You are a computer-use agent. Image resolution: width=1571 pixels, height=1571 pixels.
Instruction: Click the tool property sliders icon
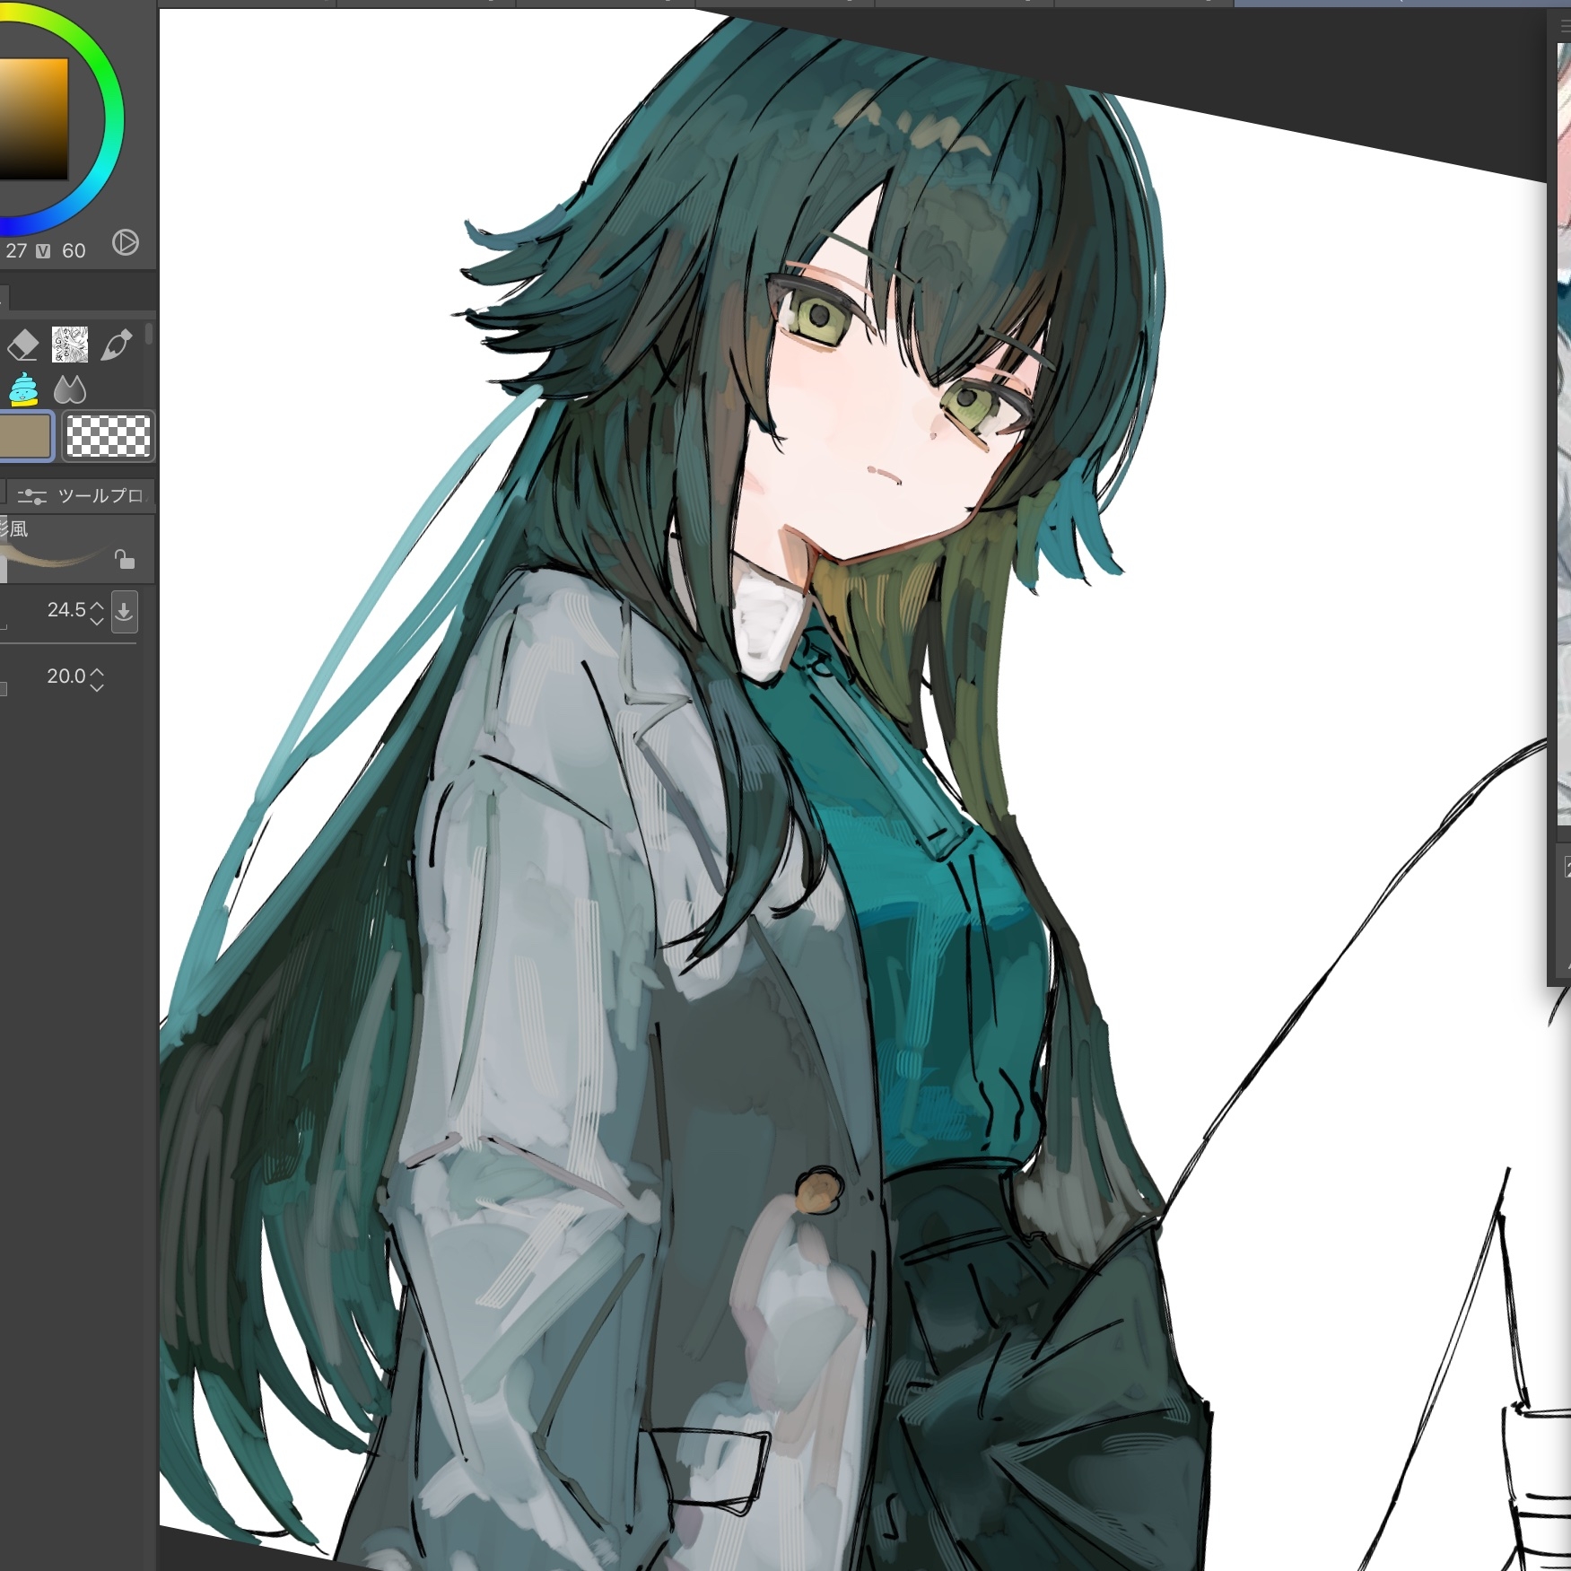coord(32,496)
